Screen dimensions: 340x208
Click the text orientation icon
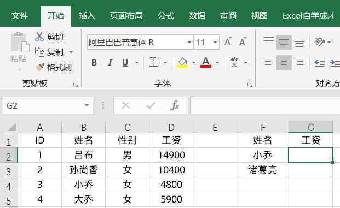click(319, 41)
